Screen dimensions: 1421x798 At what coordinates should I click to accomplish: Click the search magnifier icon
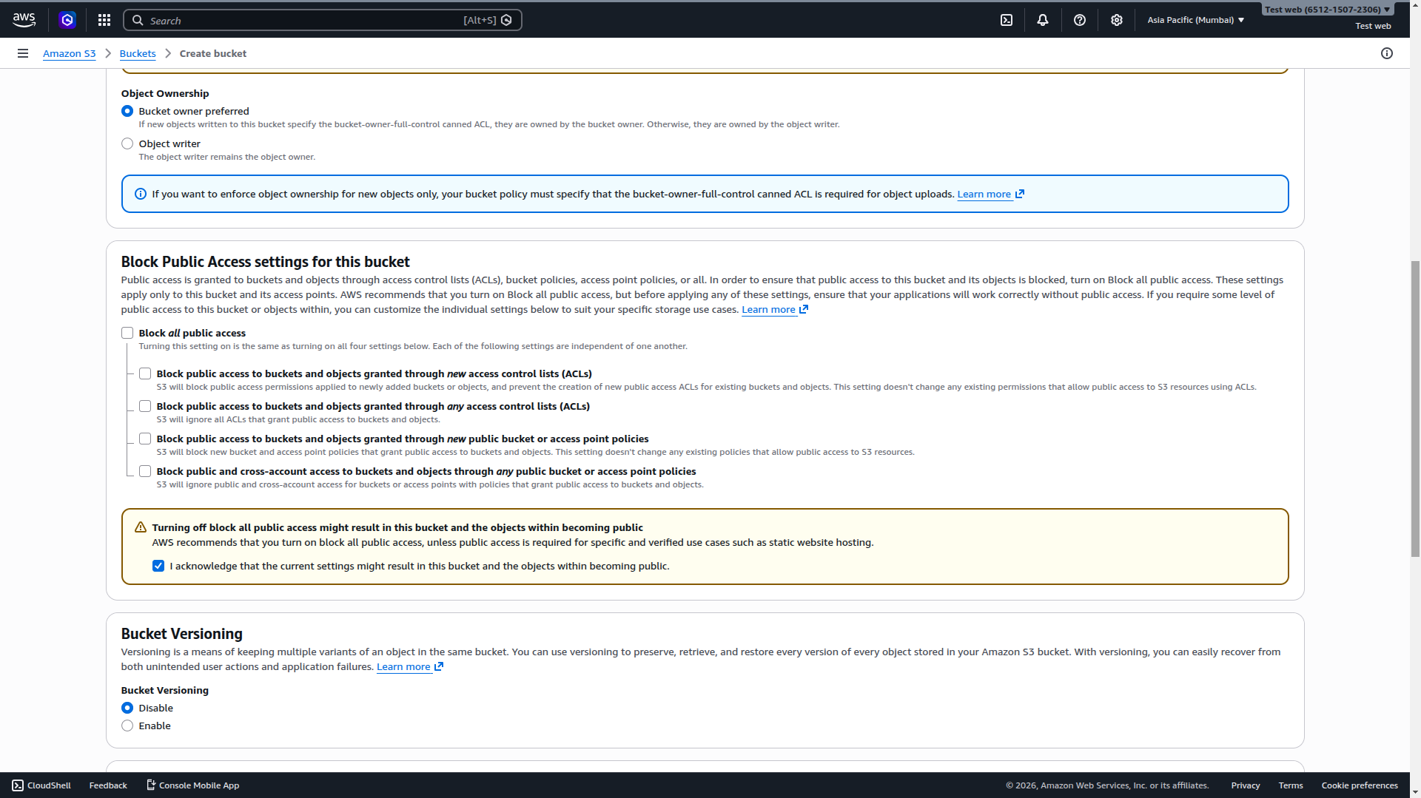pyautogui.click(x=138, y=20)
